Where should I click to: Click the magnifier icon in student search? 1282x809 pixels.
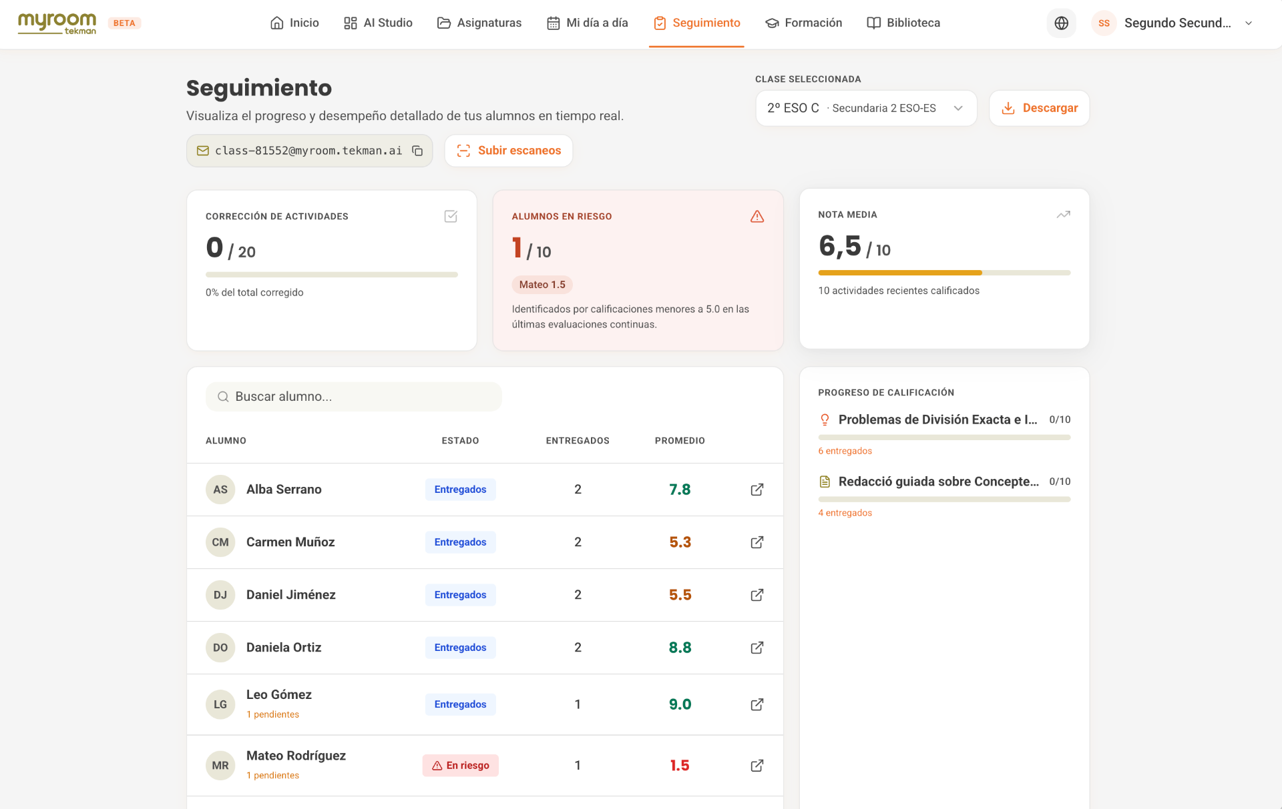(223, 397)
